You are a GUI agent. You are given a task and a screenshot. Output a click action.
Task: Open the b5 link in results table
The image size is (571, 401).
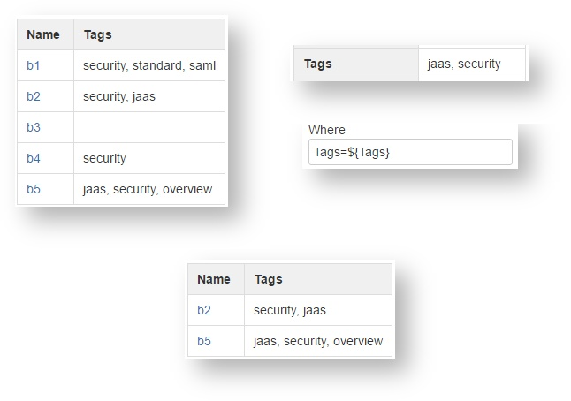tap(204, 341)
